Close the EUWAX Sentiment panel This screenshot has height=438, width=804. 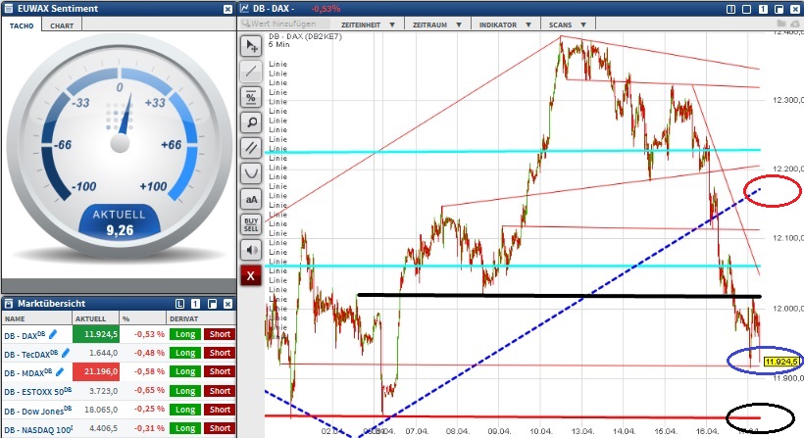pos(228,9)
